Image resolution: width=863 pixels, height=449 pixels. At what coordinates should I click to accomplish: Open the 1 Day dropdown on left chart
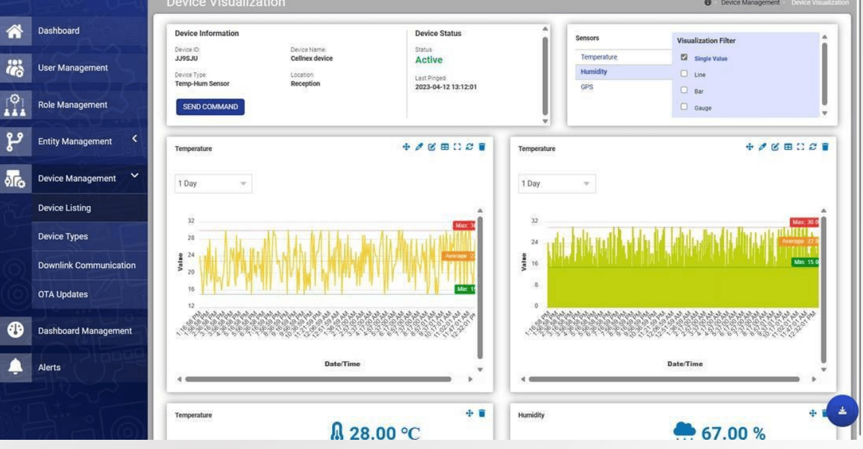click(x=213, y=184)
